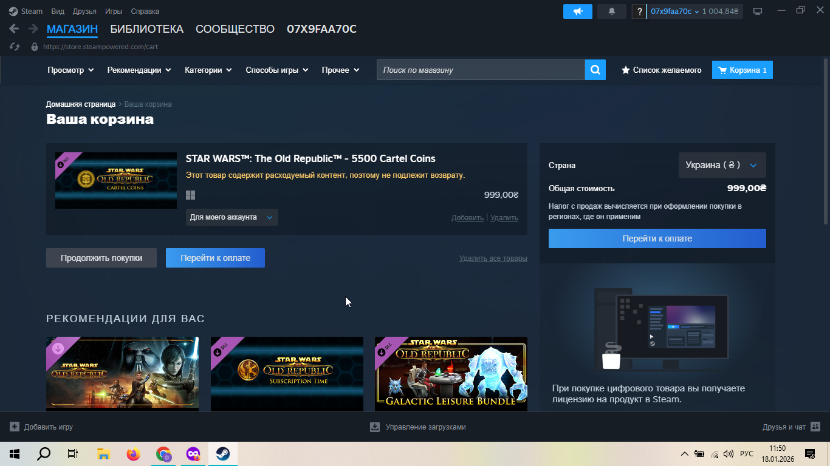Viewport: 830px width, 466px height.
Task: Click Удалить все товары link
Action: coord(493,258)
